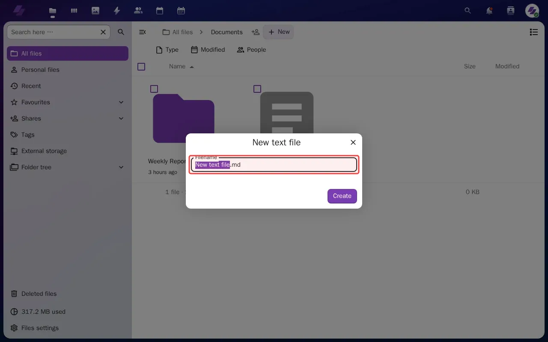Expand the Folder tree section

click(x=121, y=167)
